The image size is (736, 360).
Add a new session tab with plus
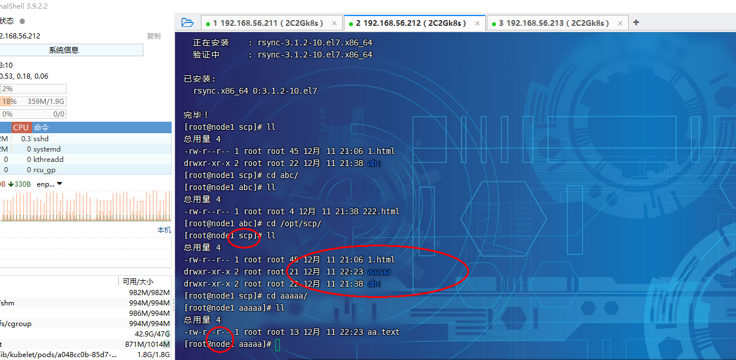(636, 22)
